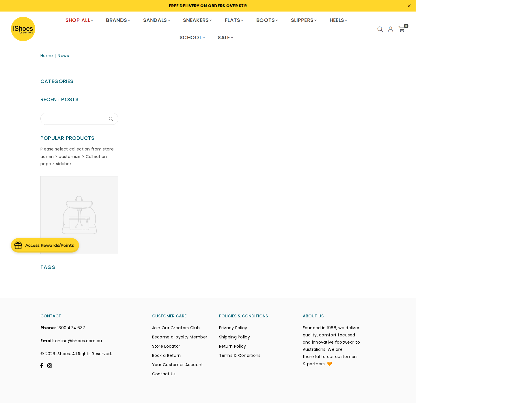508x403 pixels.
Task: Click the sidebar search magnifier icon
Action: click(x=111, y=119)
